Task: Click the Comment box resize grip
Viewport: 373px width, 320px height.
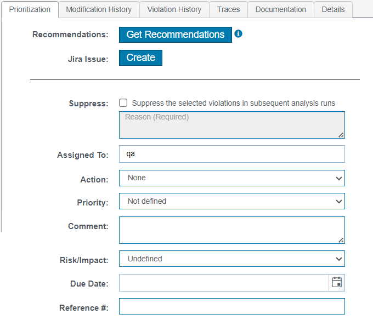Action: (x=341, y=240)
